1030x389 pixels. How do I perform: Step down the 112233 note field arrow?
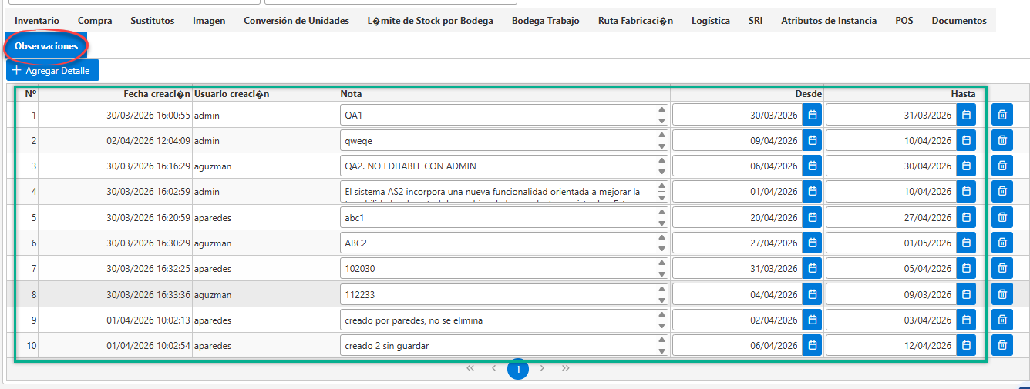(x=661, y=299)
